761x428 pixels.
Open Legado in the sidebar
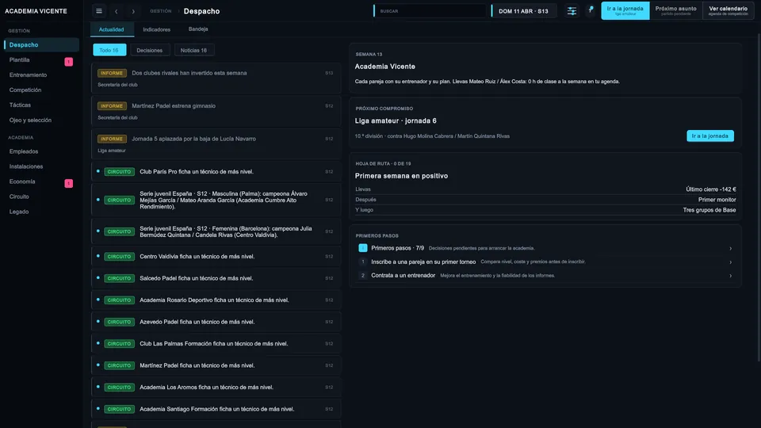click(41, 212)
